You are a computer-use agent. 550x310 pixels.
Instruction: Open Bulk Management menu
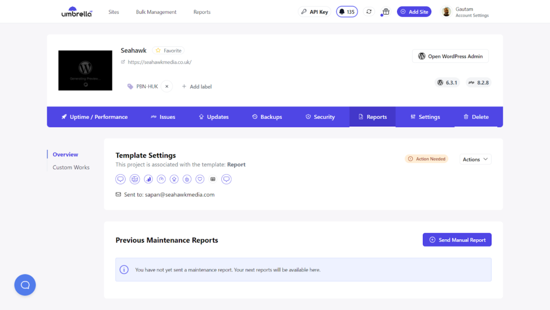coord(156,12)
